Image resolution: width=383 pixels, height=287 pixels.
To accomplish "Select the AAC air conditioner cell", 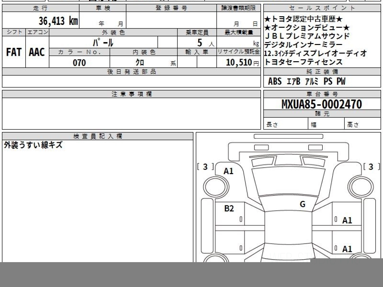I will click(x=37, y=52).
